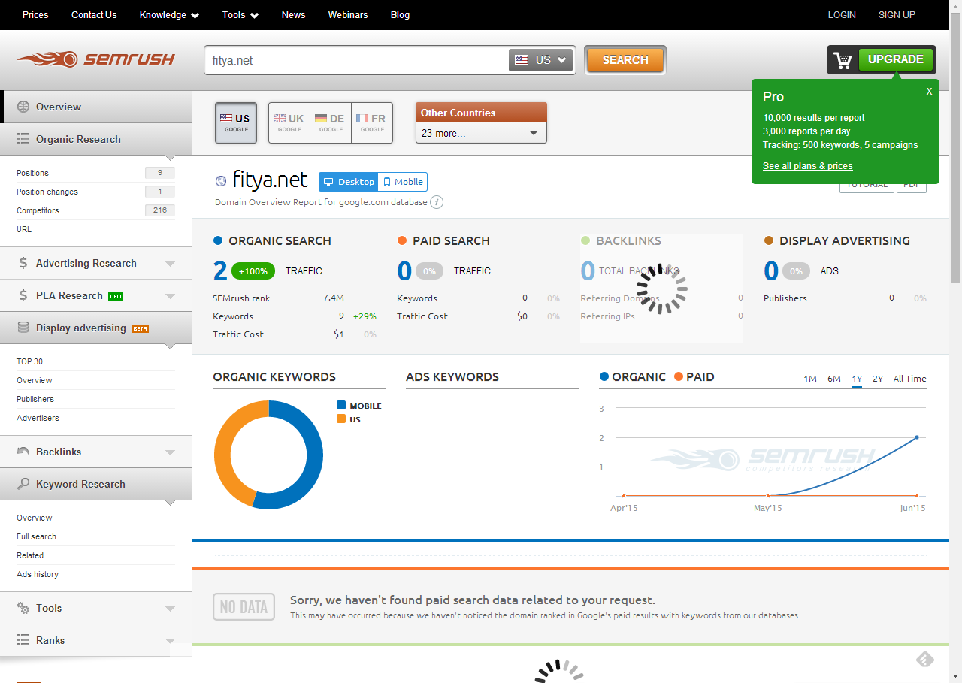Click the shopping cart icon
The image size is (962, 683).
point(843,60)
